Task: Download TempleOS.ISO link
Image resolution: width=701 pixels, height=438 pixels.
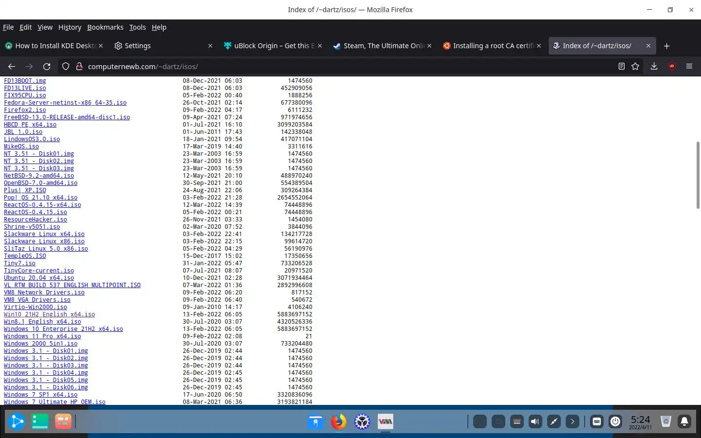Action: coord(25,256)
